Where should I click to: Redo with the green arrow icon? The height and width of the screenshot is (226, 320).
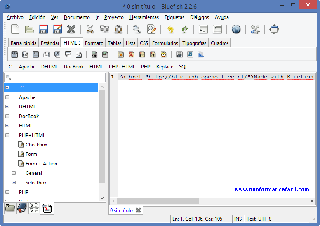tap(185, 29)
